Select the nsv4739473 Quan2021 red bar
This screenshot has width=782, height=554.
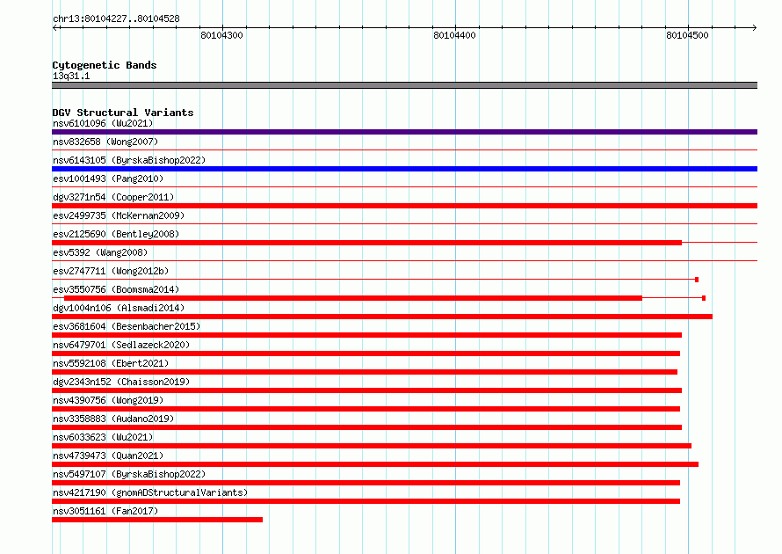point(375,464)
